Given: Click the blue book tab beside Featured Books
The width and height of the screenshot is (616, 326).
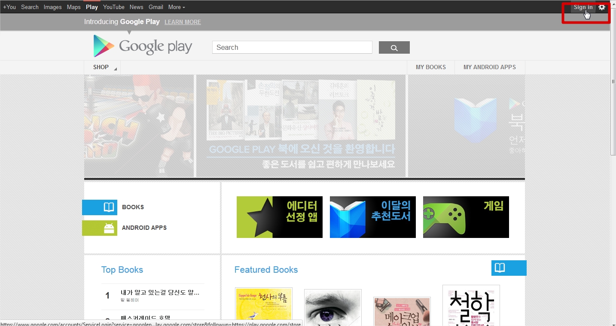Looking at the screenshot, I should [509, 268].
